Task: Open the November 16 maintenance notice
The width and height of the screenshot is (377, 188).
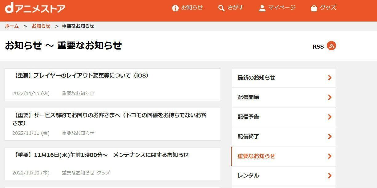Action: [x=102, y=155]
